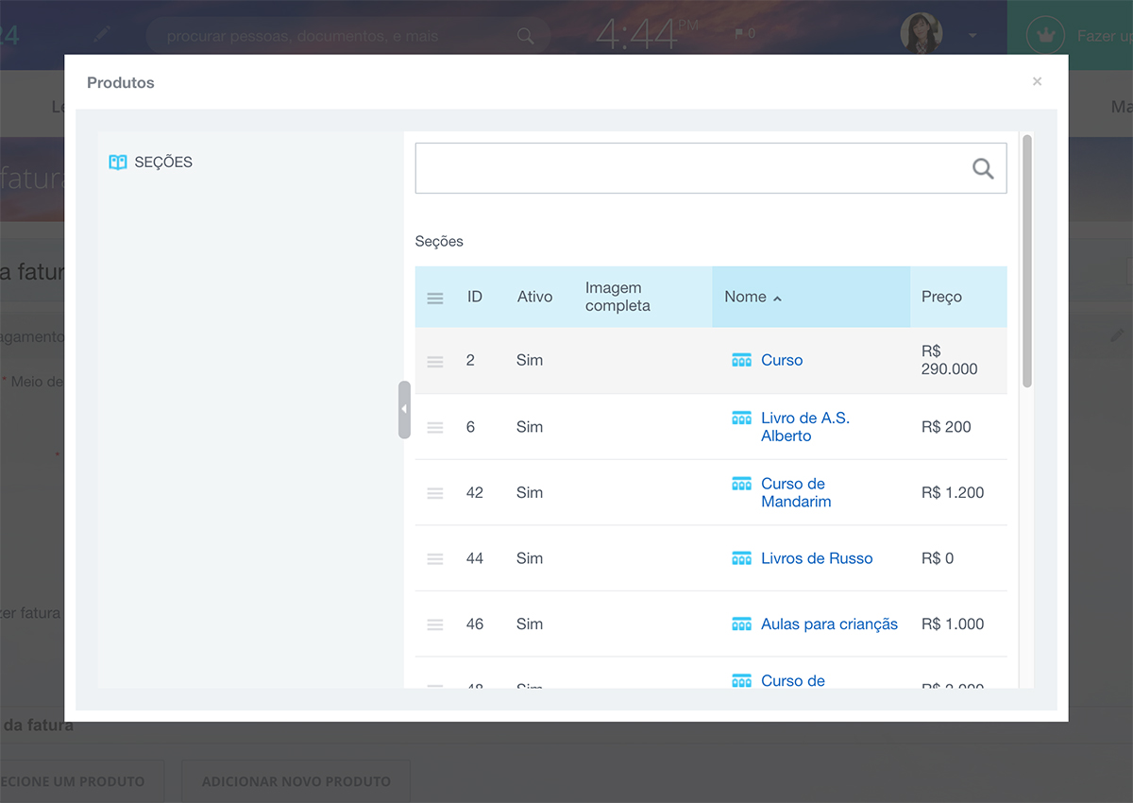Click the Ativo column header

click(534, 297)
